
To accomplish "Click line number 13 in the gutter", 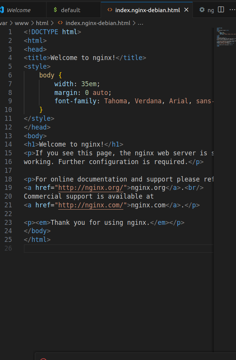I will pyautogui.click(x=8, y=136).
